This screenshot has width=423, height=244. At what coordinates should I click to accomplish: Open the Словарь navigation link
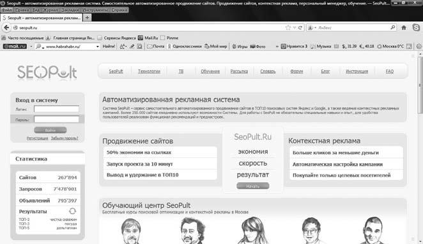(268, 71)
